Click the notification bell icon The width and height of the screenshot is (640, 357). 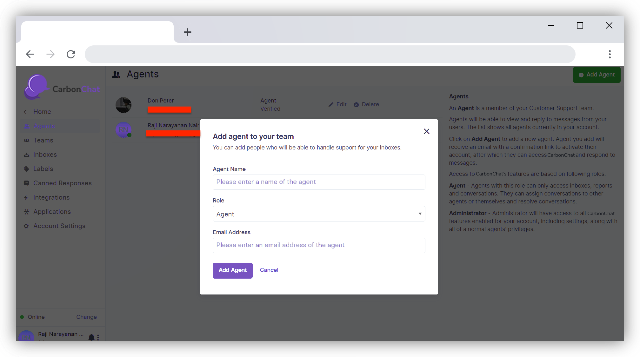(x=91, y=337)
